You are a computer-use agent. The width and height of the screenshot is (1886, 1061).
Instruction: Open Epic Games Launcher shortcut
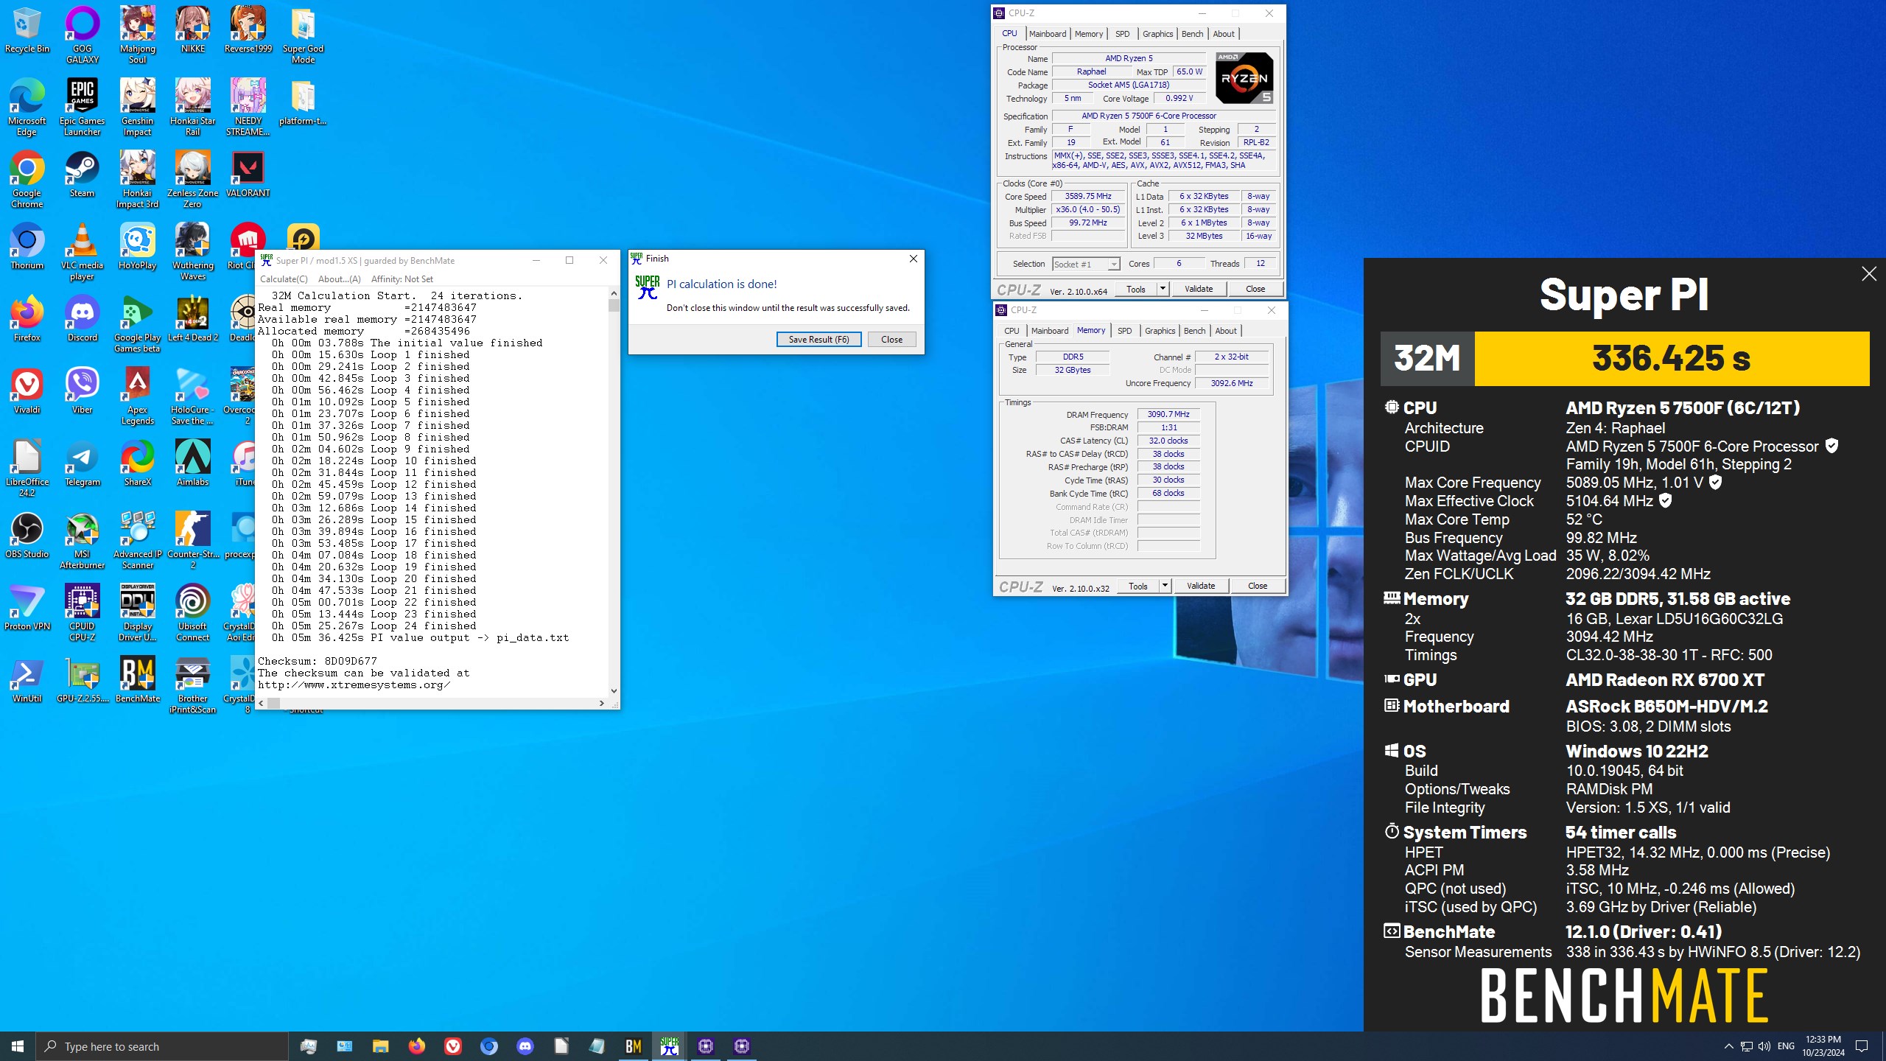point(82,108)
